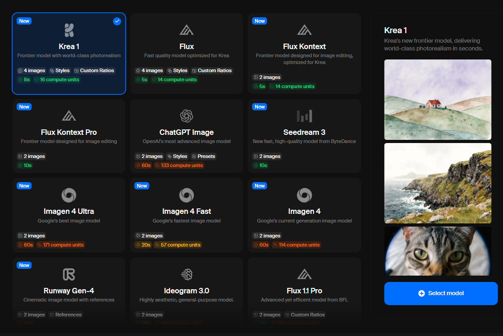Click the Runway Gen-4 logo icon
503x336 pixels.
tap(69, 274)
